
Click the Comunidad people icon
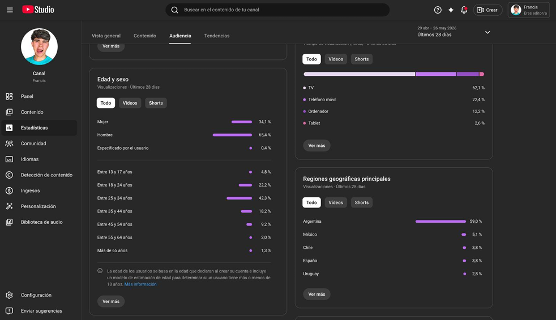coord(9,144)
